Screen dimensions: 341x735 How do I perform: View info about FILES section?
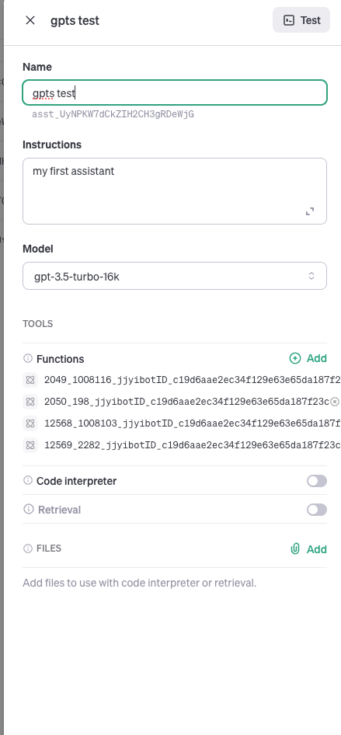28,549
